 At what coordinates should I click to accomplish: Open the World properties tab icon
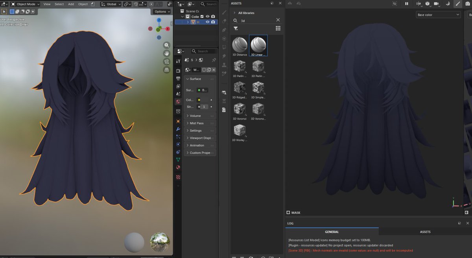[x=178, y=101]
